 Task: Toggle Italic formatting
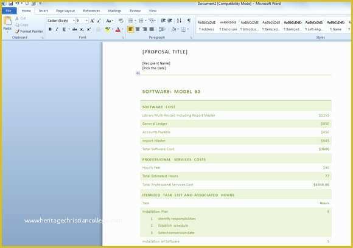(x=57, y=29)
